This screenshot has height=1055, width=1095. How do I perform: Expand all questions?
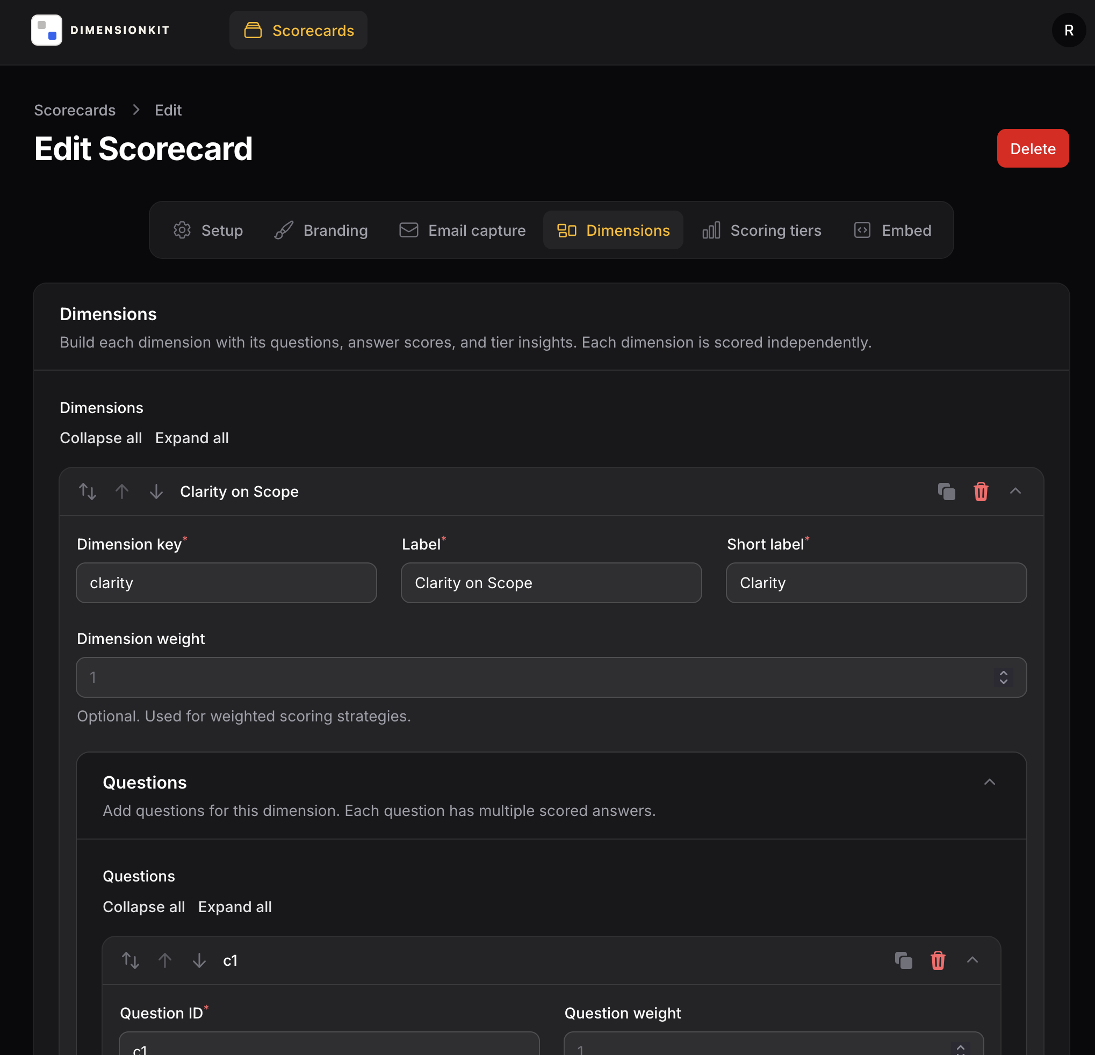pyautogui.click(x=235, y=906)
